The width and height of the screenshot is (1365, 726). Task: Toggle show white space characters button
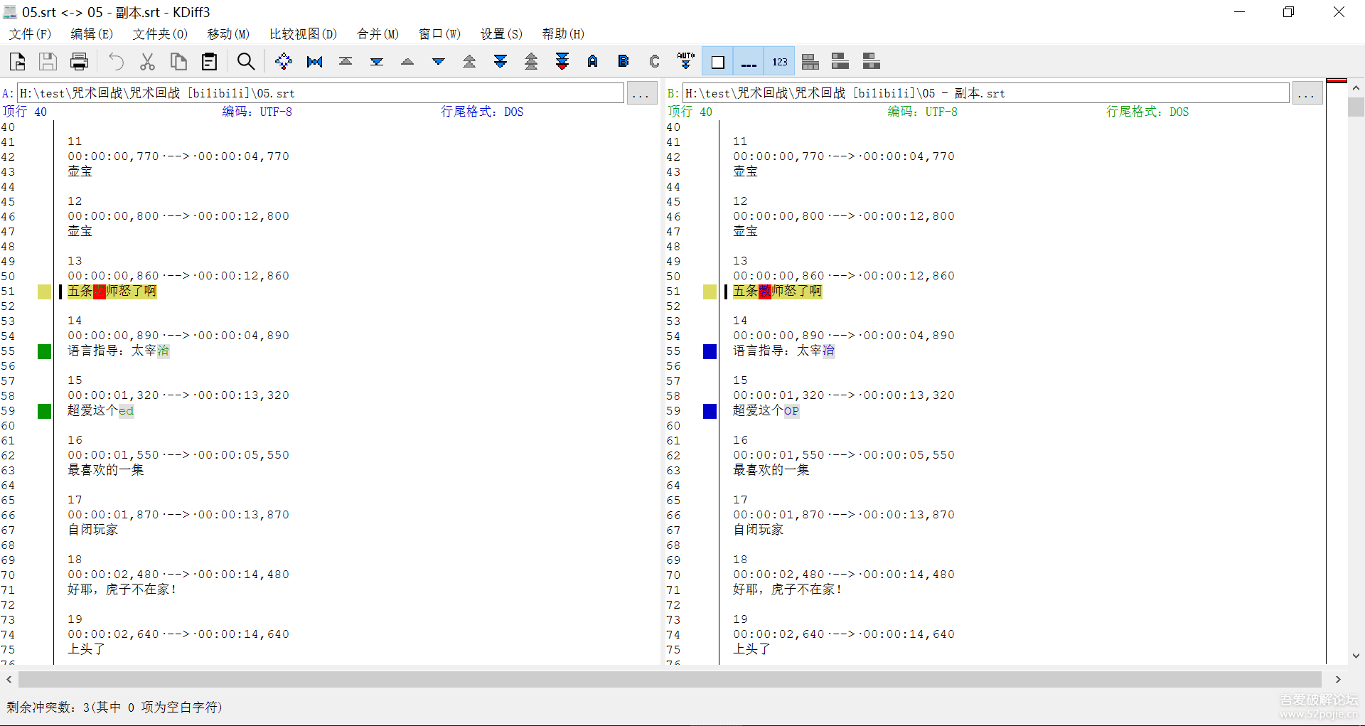coord(718,62)
